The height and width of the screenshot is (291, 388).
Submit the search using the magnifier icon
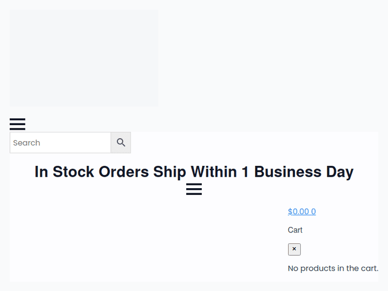(x=121, y=143)
